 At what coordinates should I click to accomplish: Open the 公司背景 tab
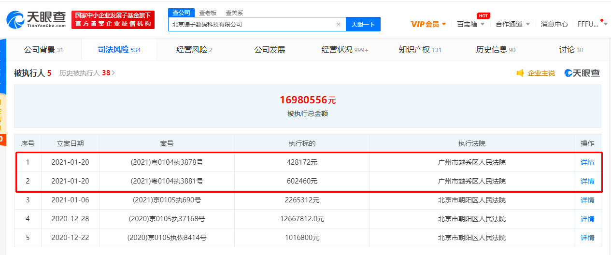43,50
